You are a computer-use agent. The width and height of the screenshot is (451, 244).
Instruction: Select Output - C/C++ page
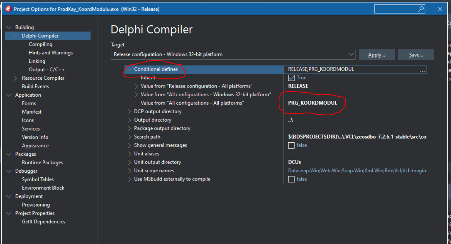[47, 70]
